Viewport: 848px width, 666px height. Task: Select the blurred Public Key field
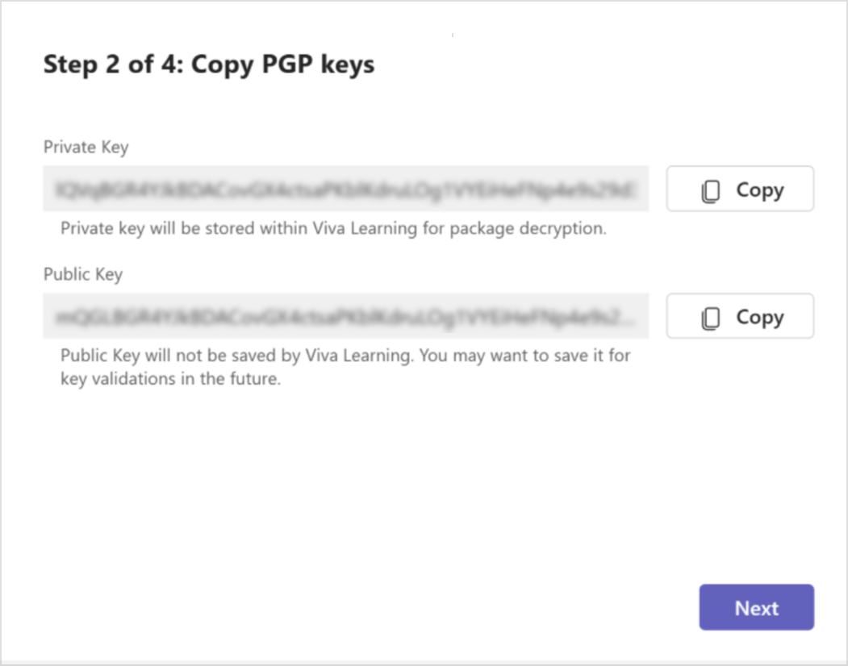pyautogui.click(x=346, y=315)
